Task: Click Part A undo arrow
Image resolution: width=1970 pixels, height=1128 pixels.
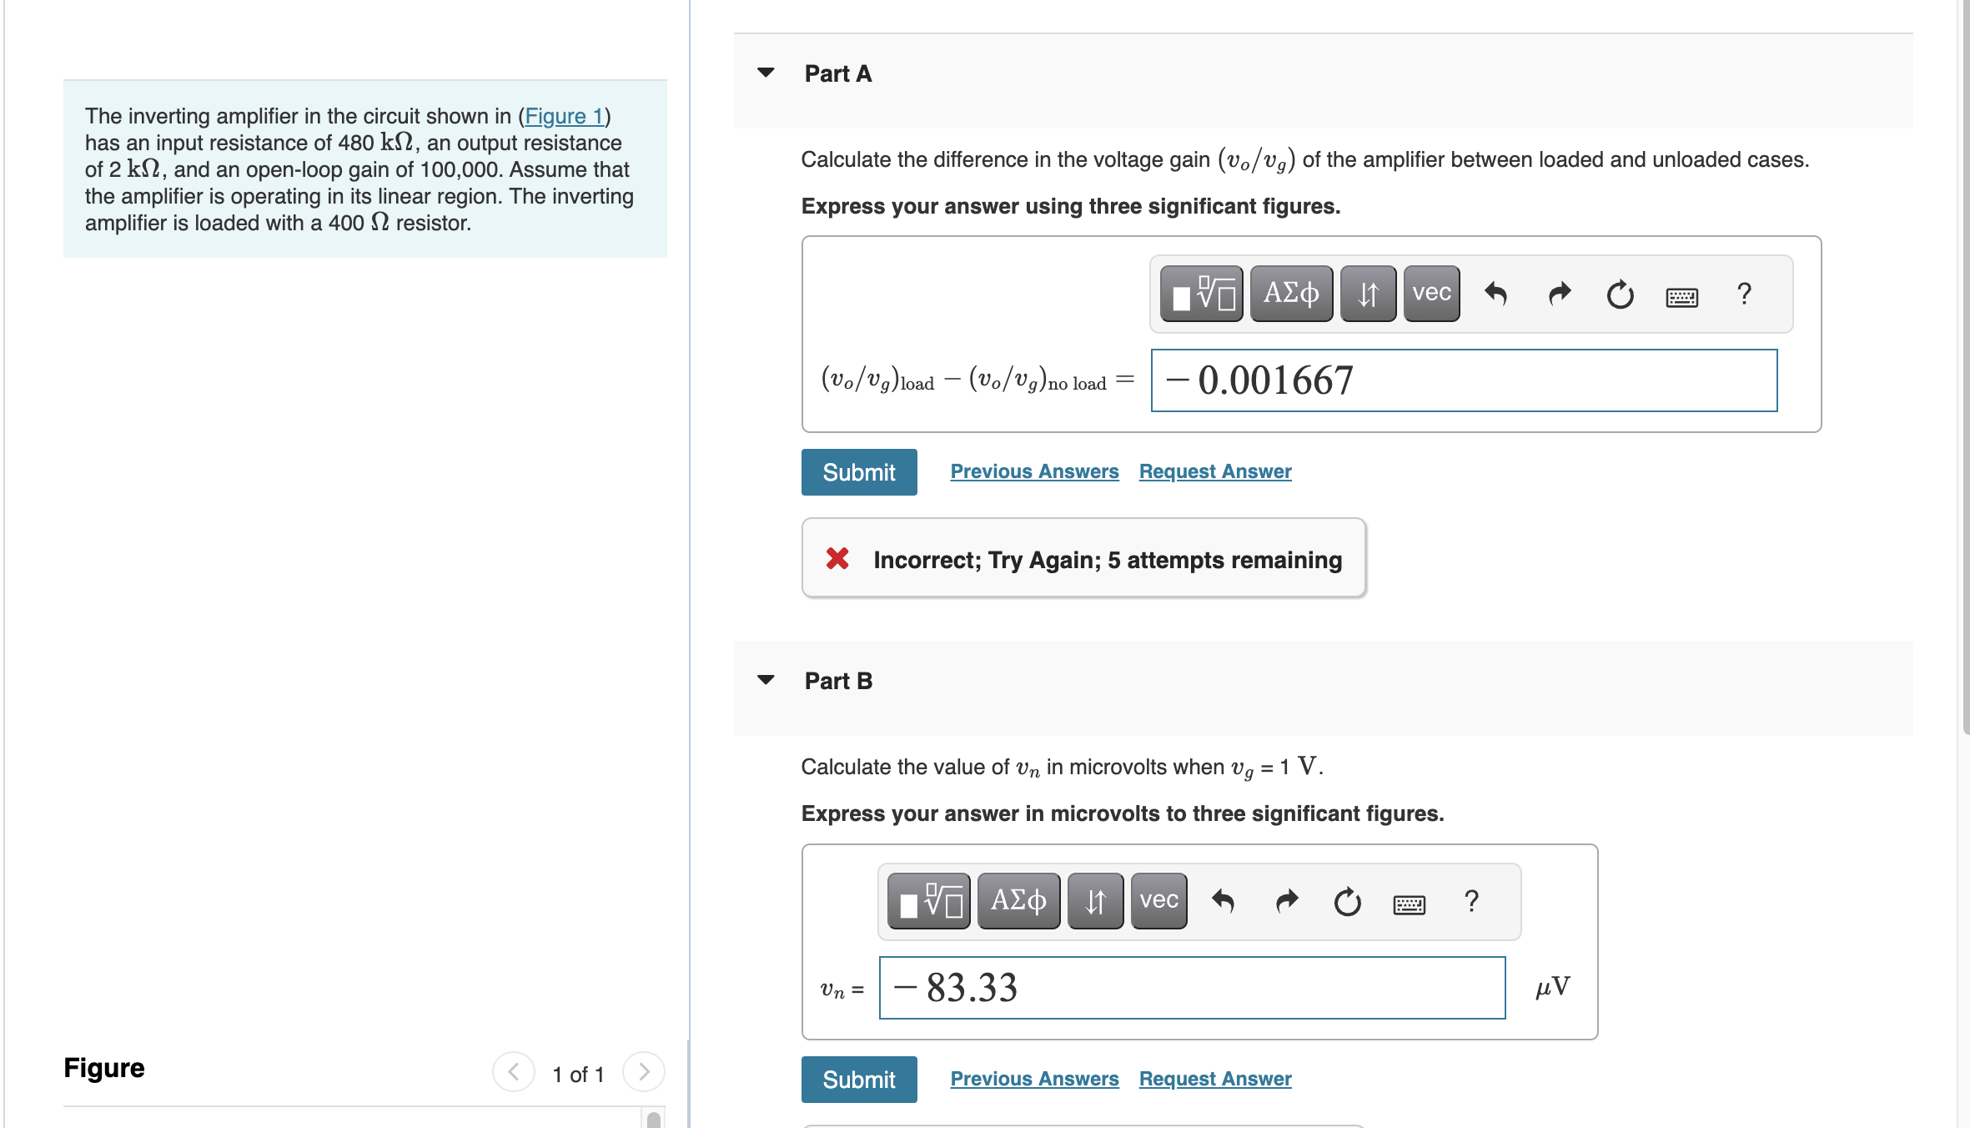Action: point(1496,294)
